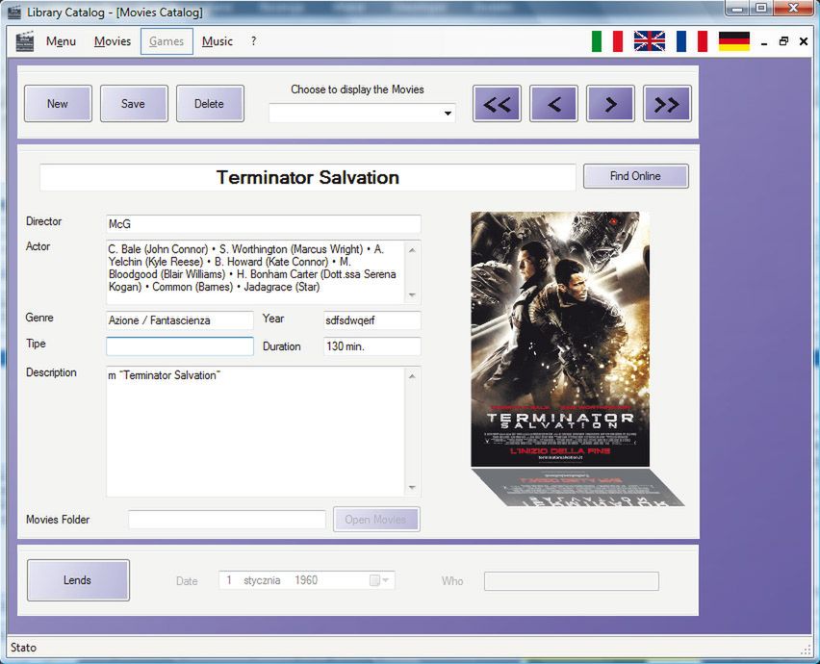Restore the inner Movies Catalog child window
Viewport: 820px width, 664px height.
tap(783, 41)
